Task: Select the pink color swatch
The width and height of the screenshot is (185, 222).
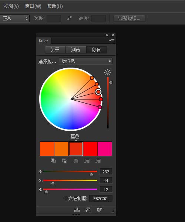Action: (x=105, y=149)
